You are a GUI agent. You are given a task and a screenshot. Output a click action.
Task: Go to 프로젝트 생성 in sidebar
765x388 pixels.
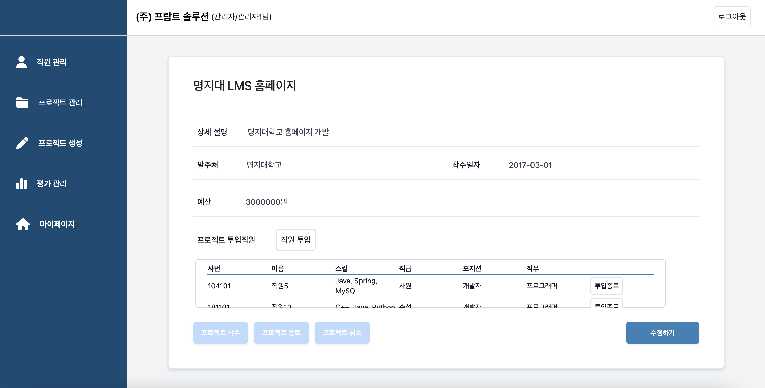pyautogui.click(x=60, y=143)
